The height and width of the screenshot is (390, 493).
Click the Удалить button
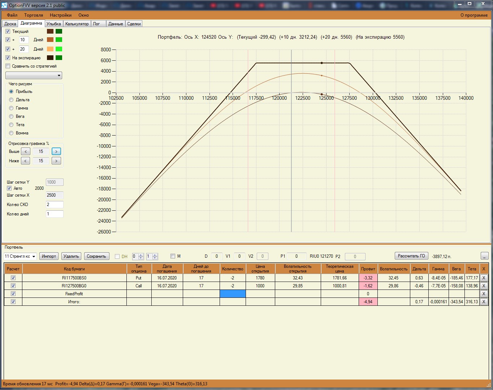(x=71, y=256)
